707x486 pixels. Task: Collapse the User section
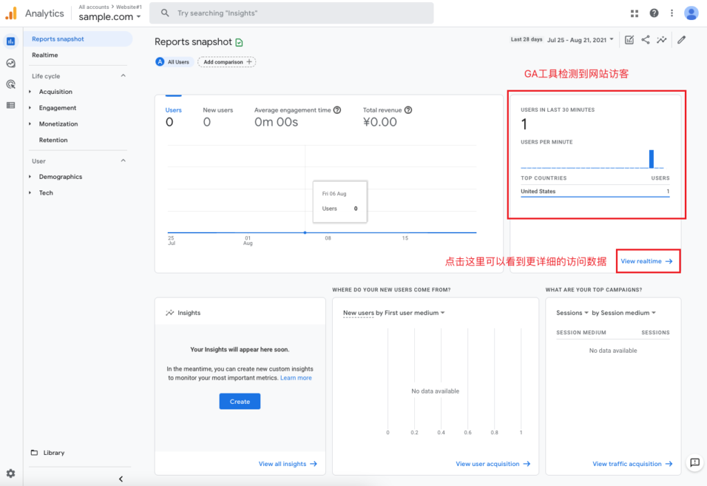123,161
